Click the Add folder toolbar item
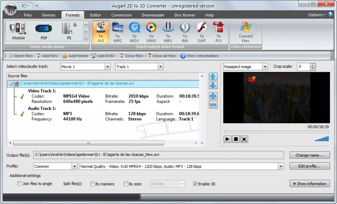Image resolution: width=337 pixels, height=204 pixels. click(75, 56)
